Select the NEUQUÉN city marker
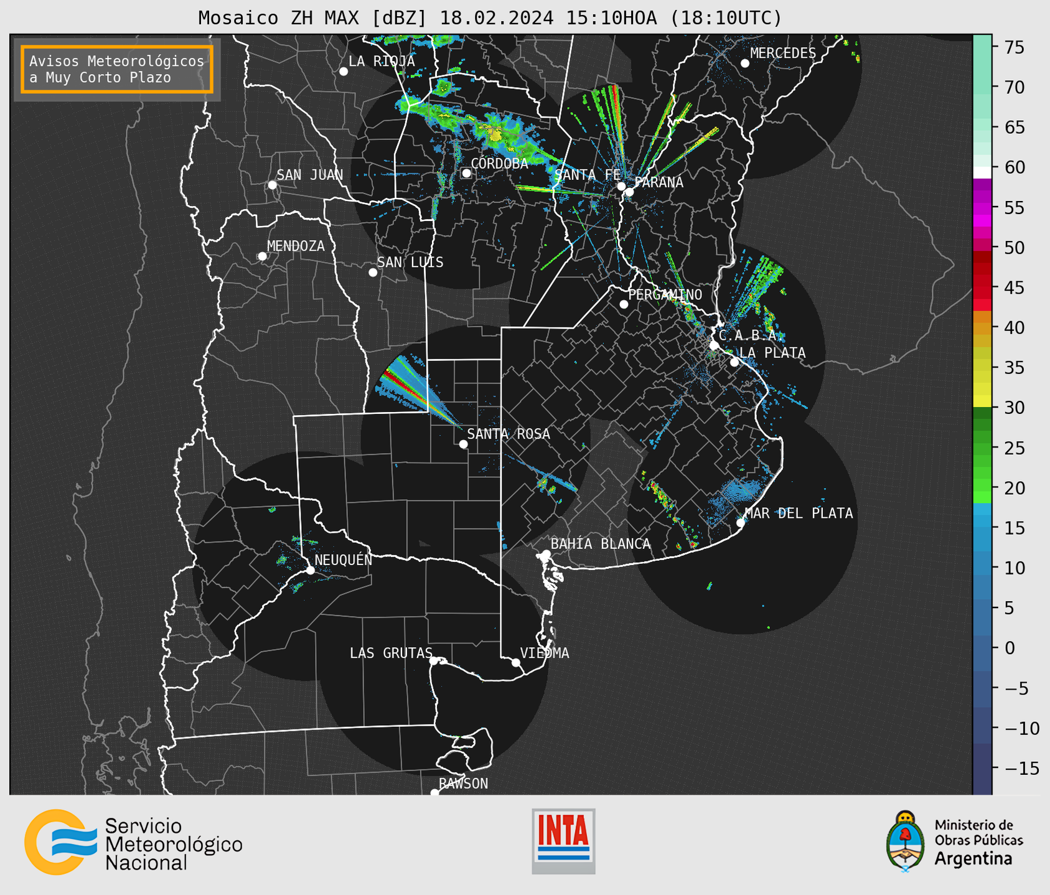 pos(310,570)
